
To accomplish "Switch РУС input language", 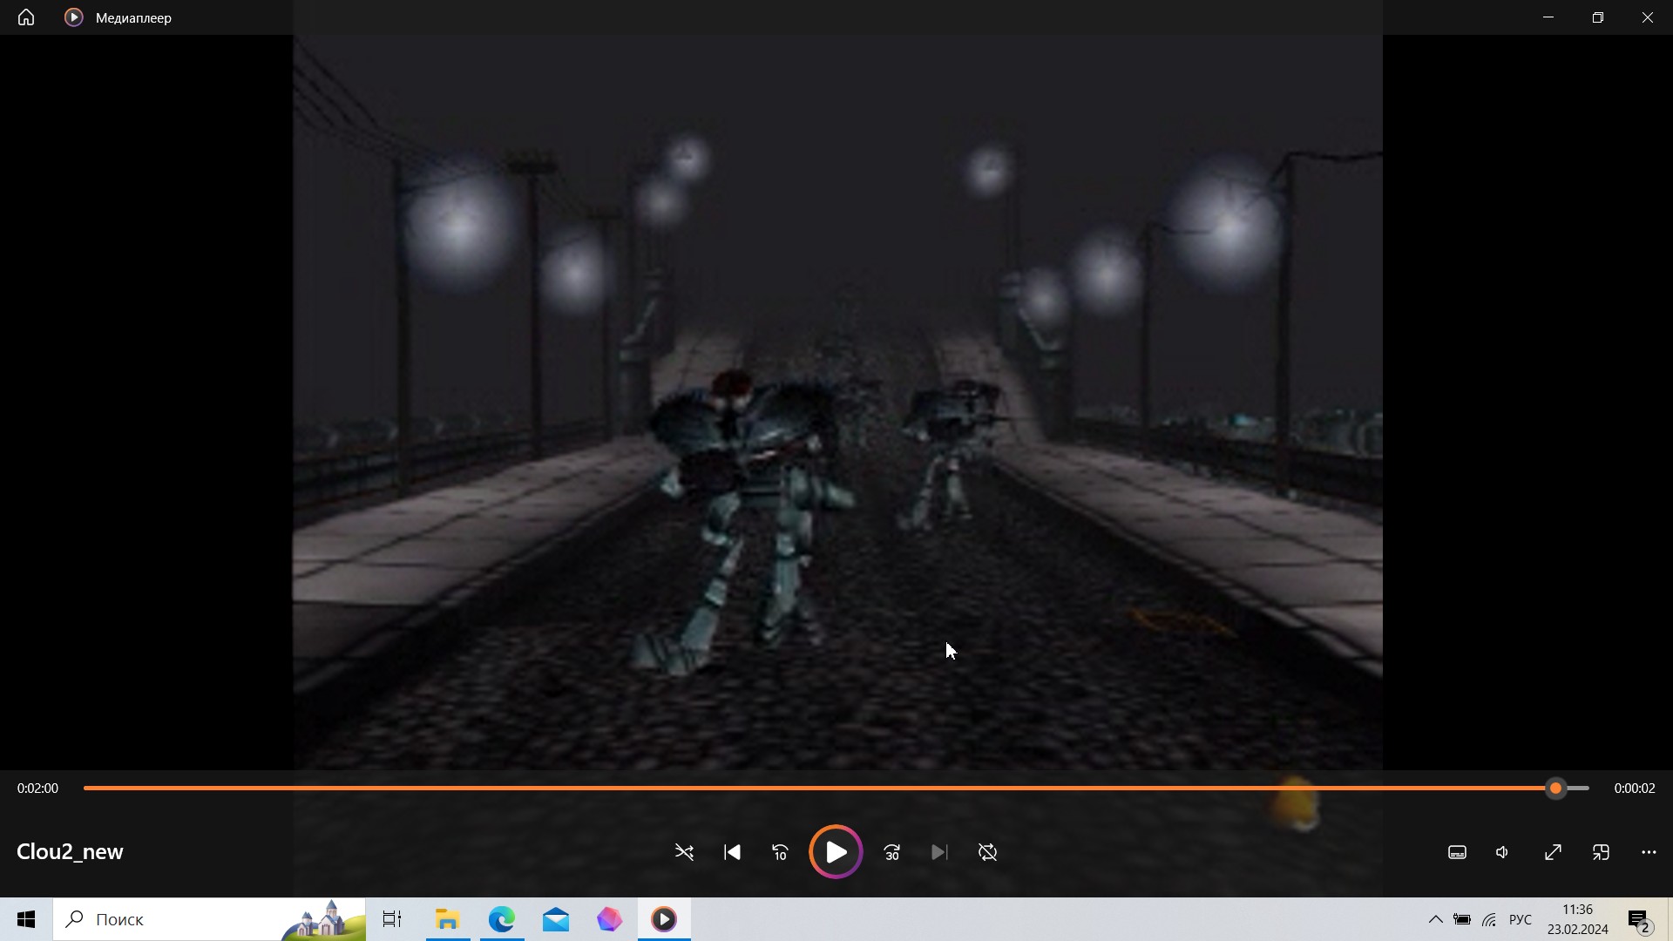I will click(x=1520, y=919).
